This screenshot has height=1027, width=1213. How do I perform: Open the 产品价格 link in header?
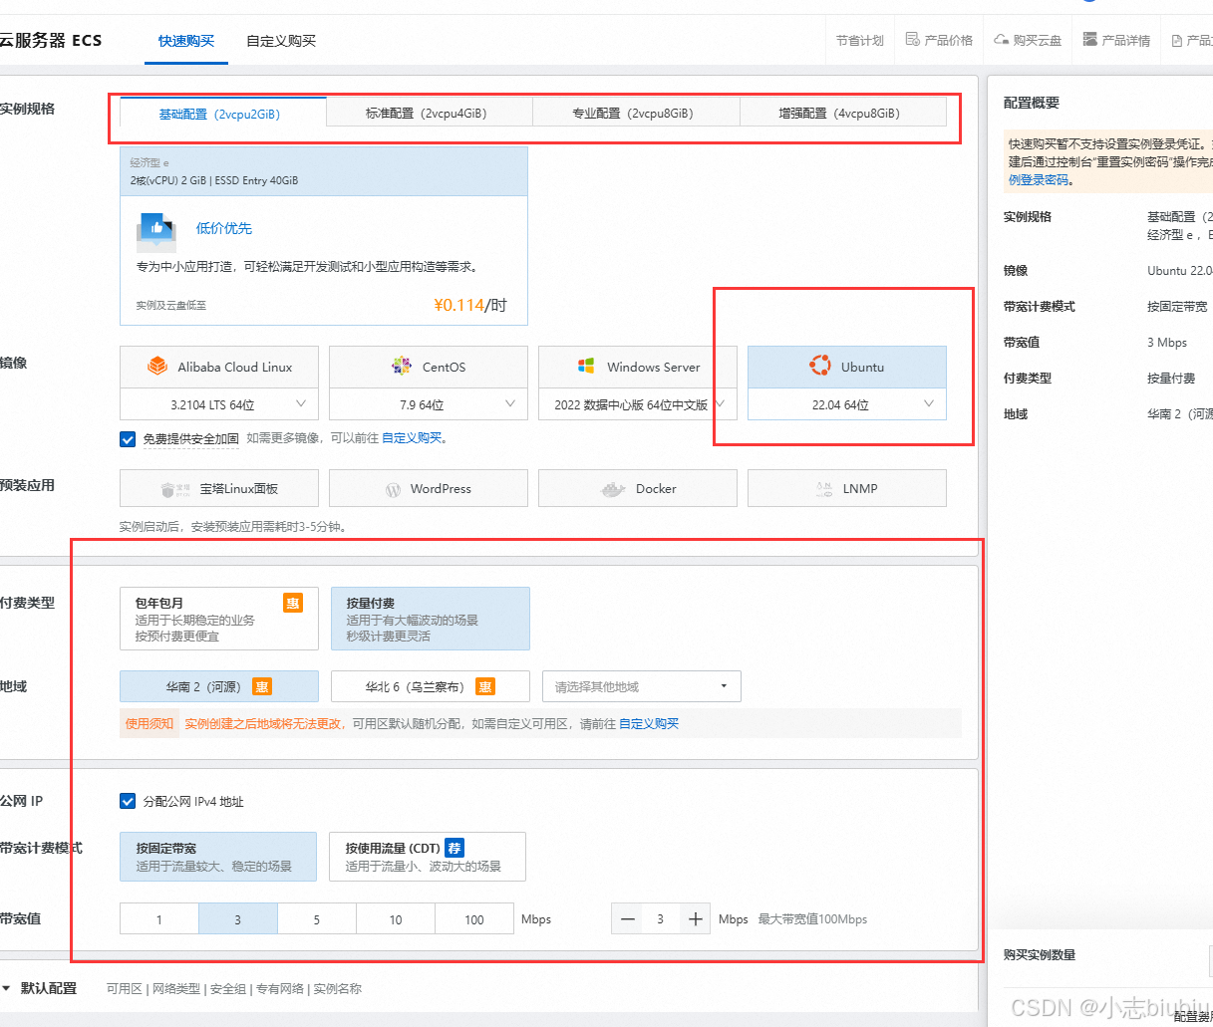[939, 41]
